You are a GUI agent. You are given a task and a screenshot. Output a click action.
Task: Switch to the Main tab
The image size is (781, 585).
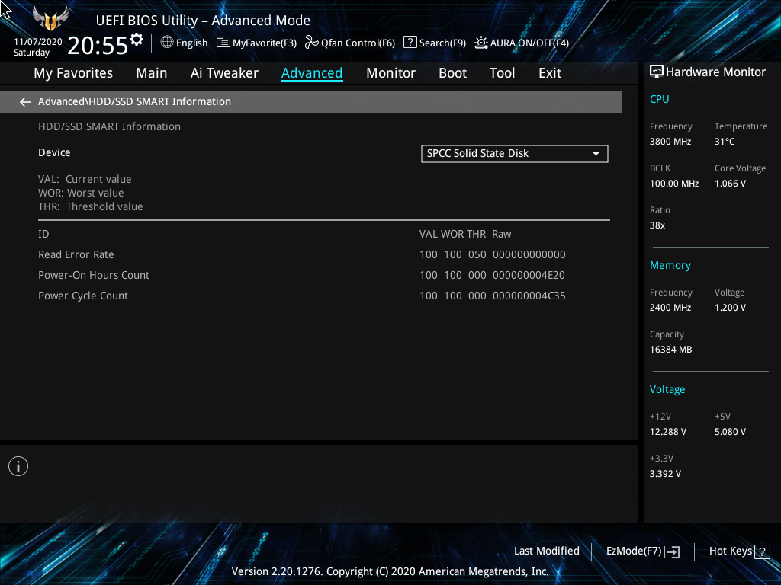tap(152, 73)
